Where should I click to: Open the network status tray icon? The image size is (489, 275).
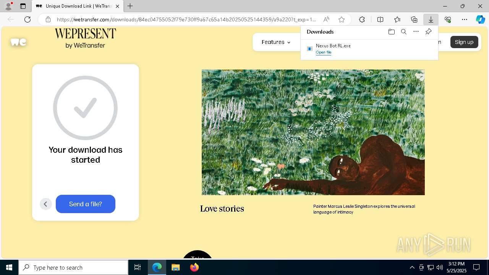coord(431,267)
